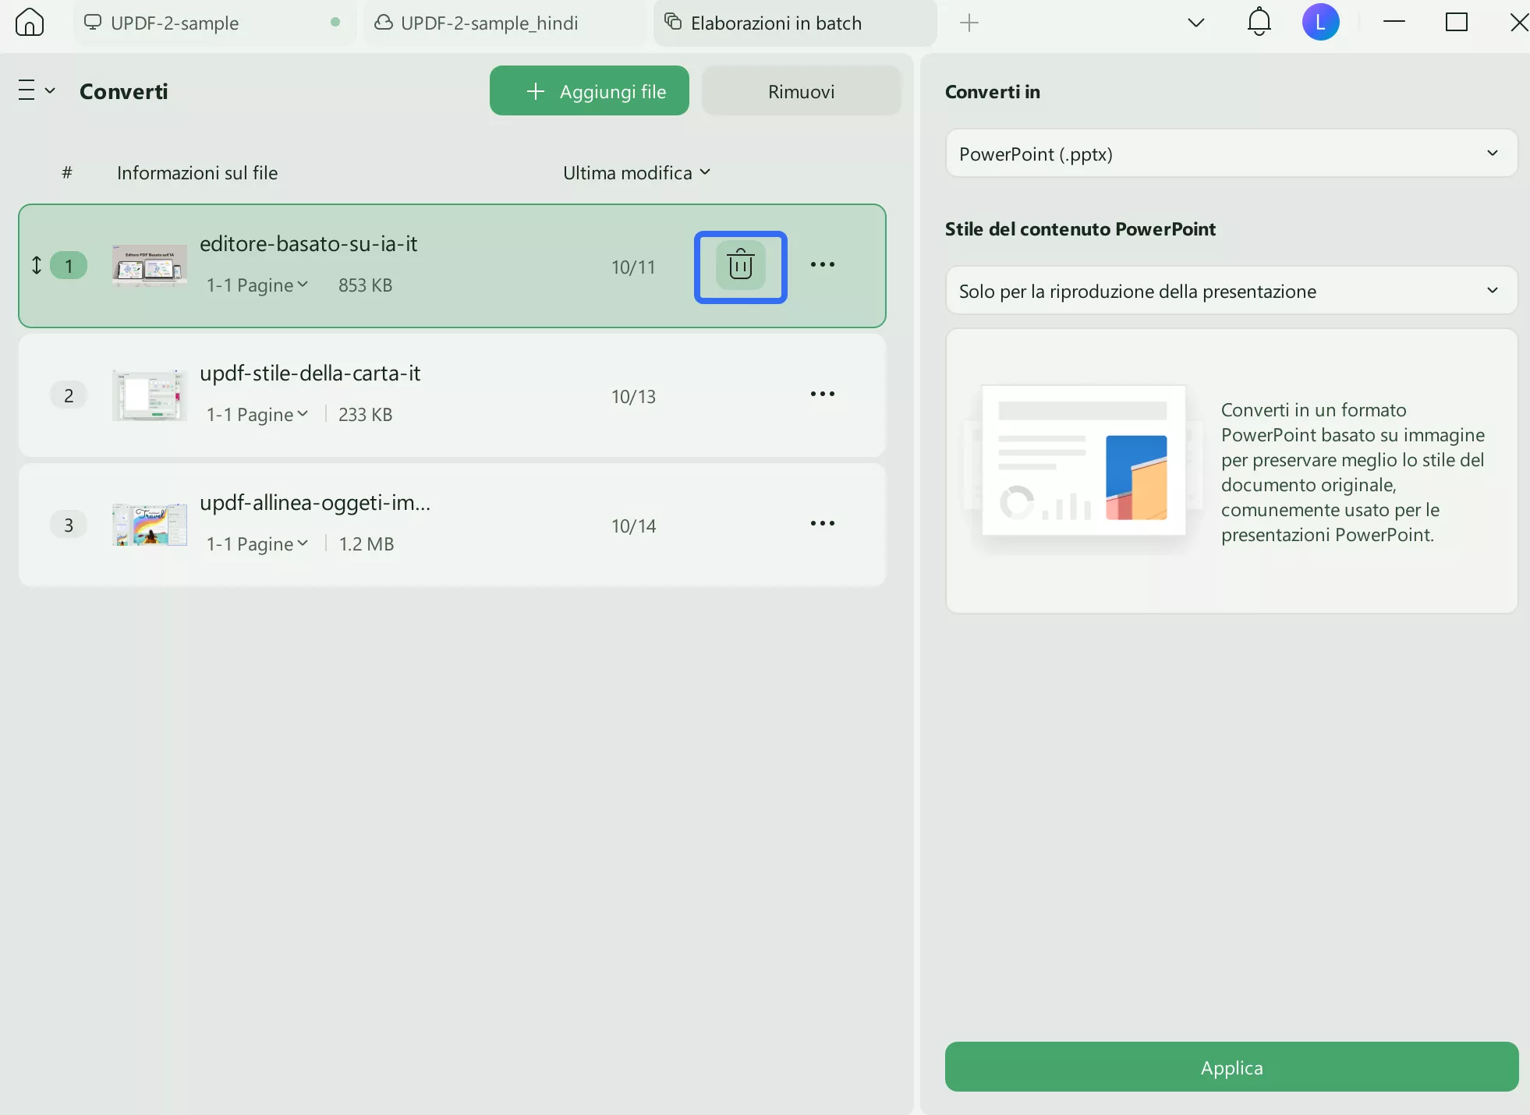The width and height of the screenshot is (1530, 1115).
Task: Open more options for updf-stile-della-carta-it
Action: pyautogui.click(x=822, y=395)
